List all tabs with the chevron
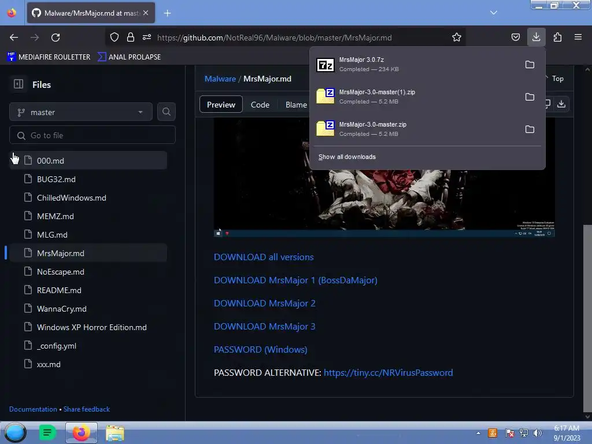This screenshot has width=592, height=444. (x=494, y=13)
